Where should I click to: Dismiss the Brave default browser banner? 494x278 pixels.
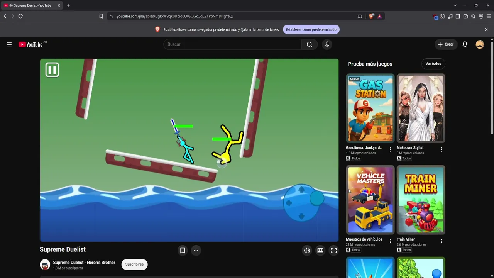tap(486, 29)
